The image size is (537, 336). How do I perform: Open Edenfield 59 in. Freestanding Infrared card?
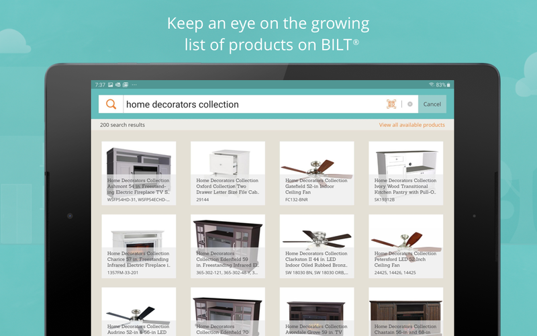click(228, 246)
